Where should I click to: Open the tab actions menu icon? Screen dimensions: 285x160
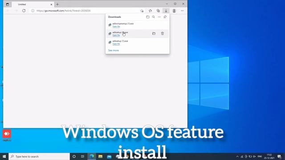point(8,4)
